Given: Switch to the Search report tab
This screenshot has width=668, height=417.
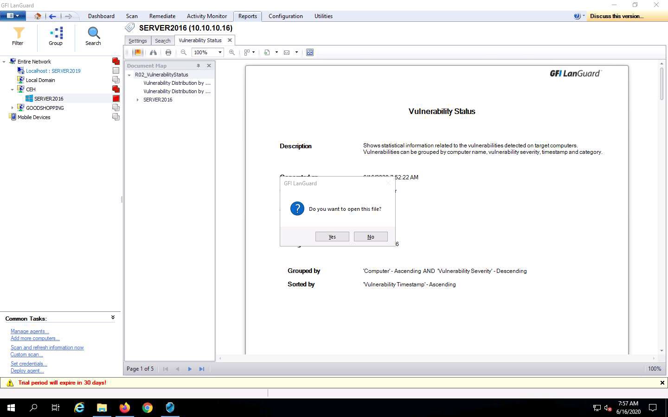Looking at the screenshot, I should click(162, 41).
